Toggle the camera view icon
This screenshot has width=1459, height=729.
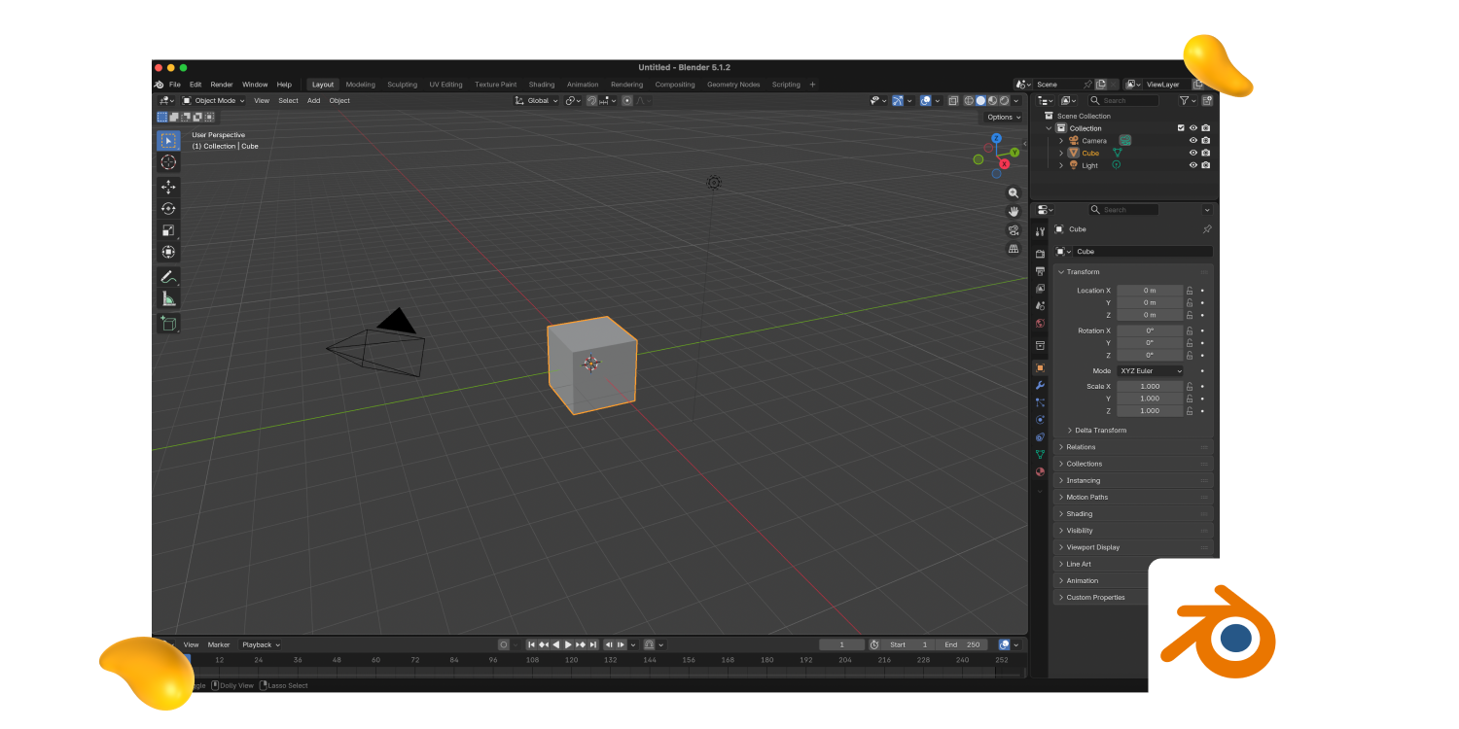coord(1014,230)
